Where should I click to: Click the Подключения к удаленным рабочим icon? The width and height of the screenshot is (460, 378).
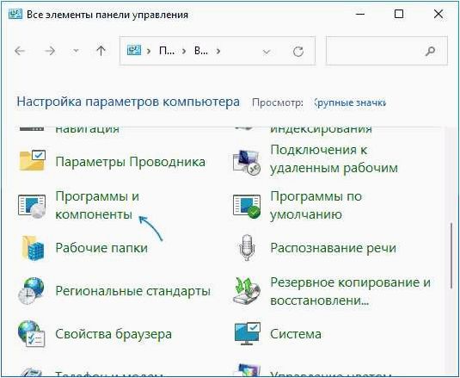247,163
